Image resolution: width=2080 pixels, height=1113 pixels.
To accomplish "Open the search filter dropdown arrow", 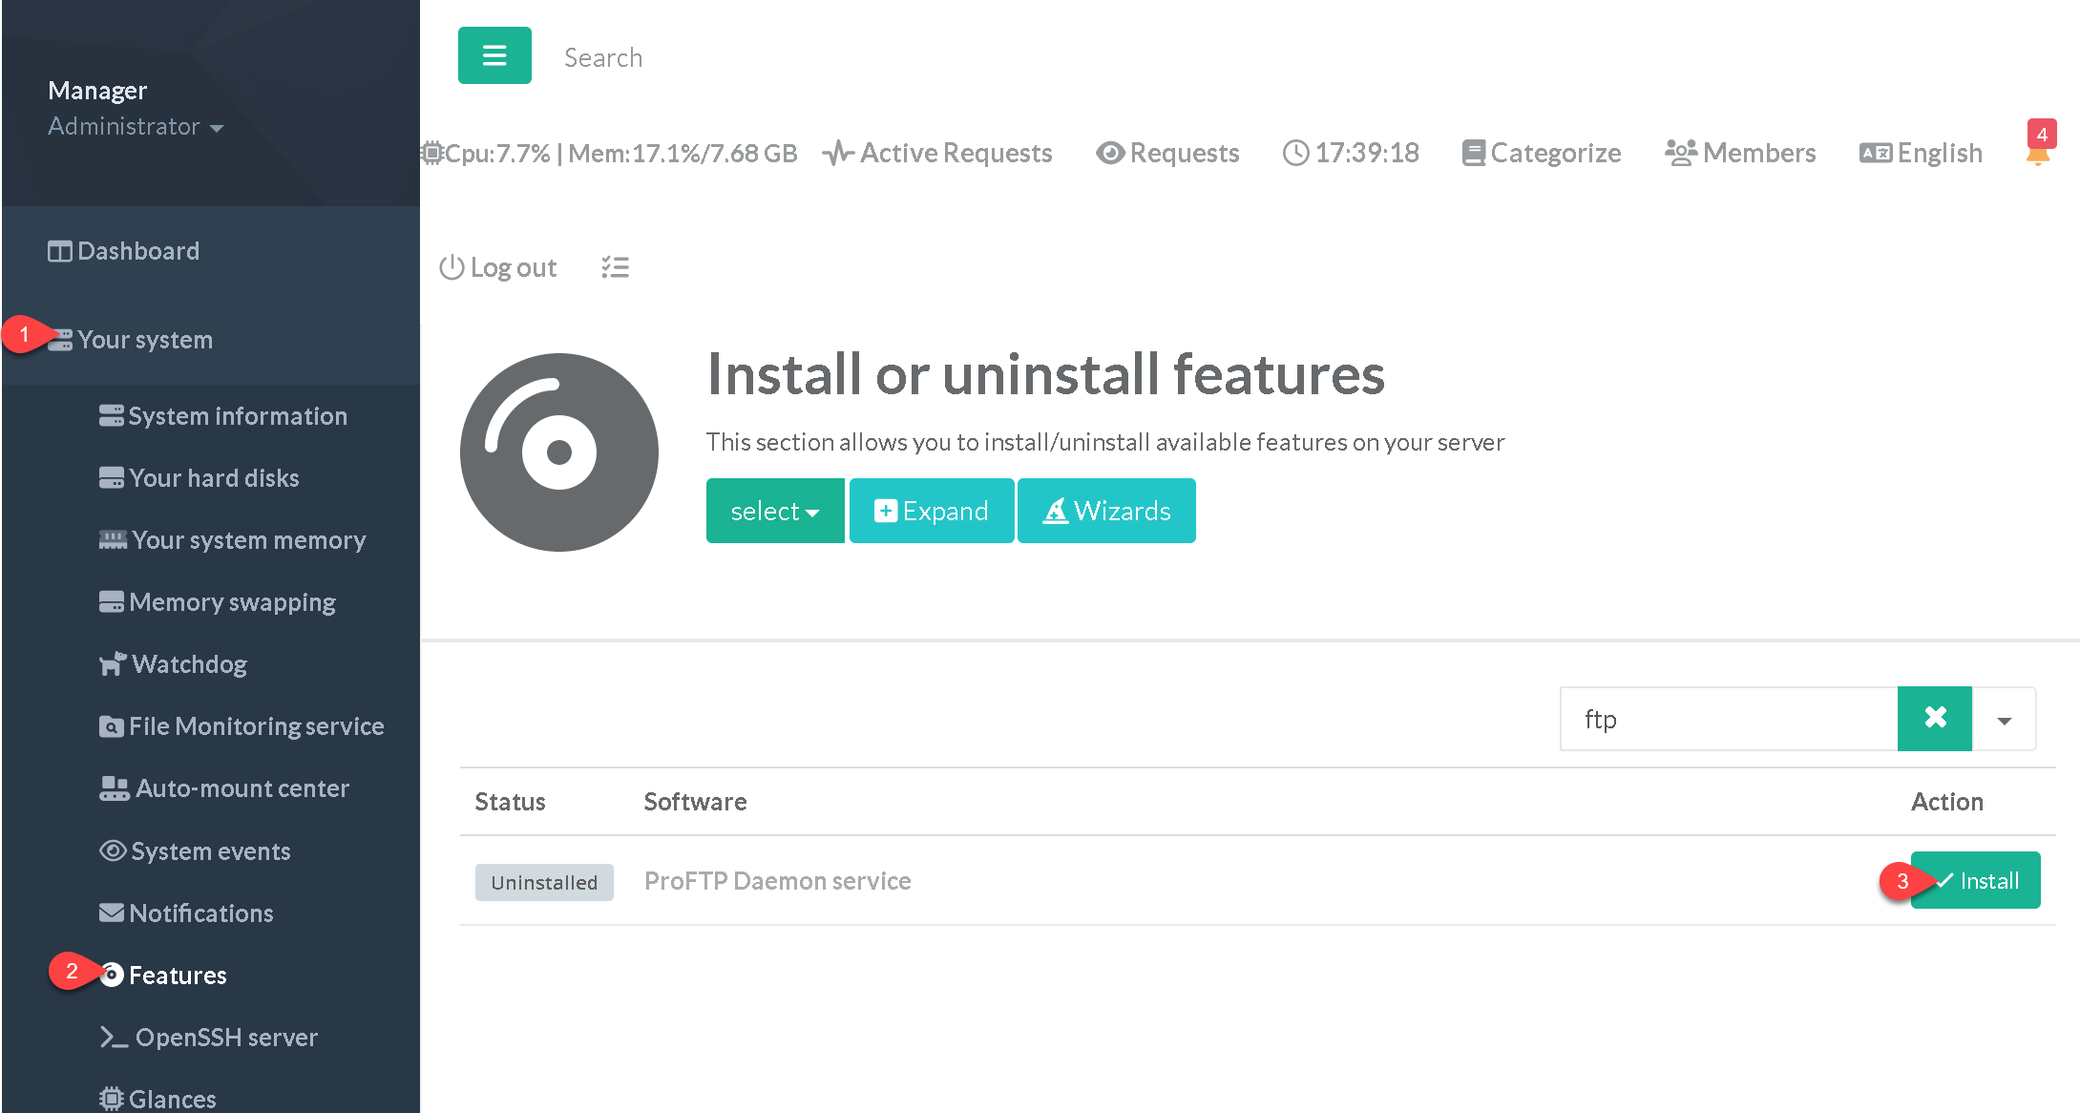I will (2004, 719).
